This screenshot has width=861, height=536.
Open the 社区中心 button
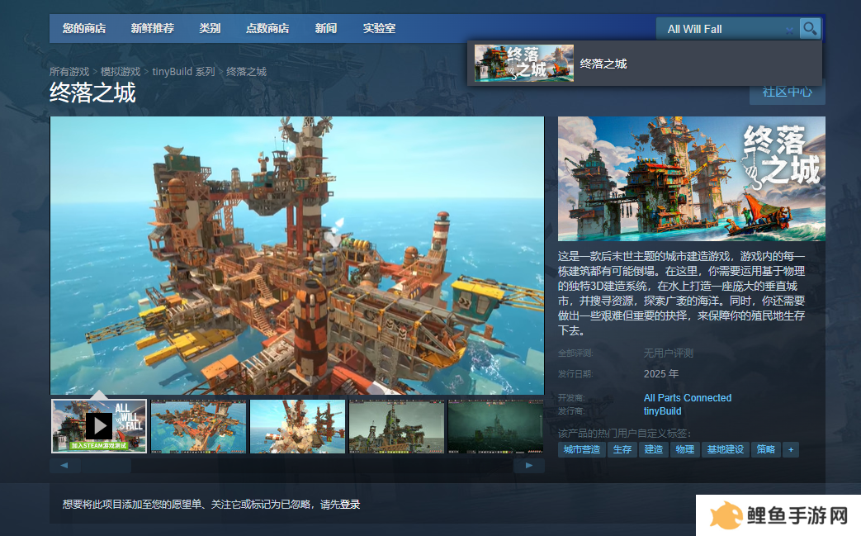[787, 92]
